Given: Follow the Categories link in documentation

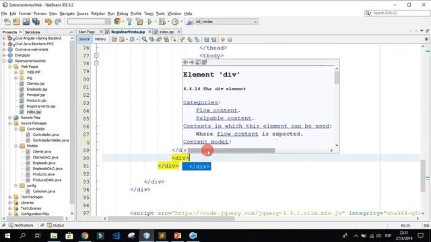Looking at the screenshot, I should click(x=201, y=102).
